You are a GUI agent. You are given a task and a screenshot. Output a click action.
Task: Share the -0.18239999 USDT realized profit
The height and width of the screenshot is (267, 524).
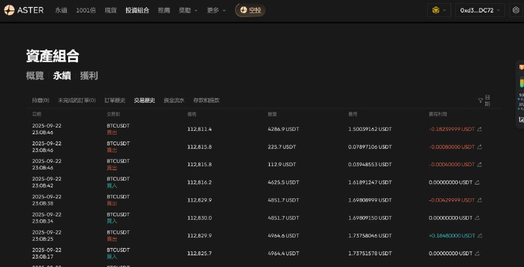tap(479, 130)
